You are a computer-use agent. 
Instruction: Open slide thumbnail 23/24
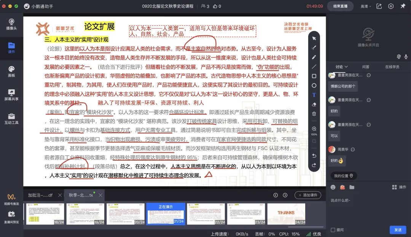click(x=246, y=214)
